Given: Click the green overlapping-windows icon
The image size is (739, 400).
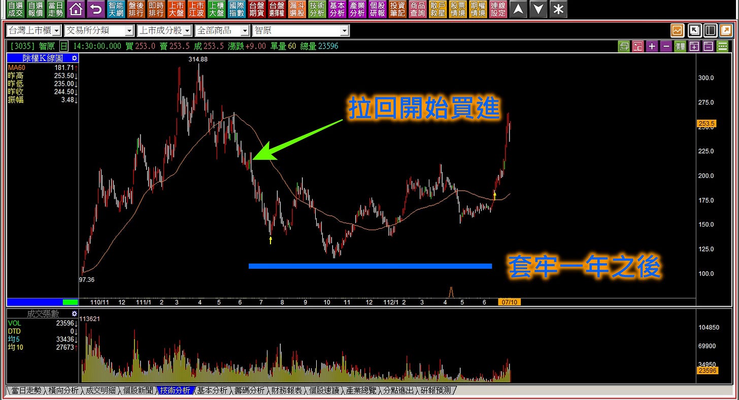Looking at the screenshot, I should click(x=624, y=47).
